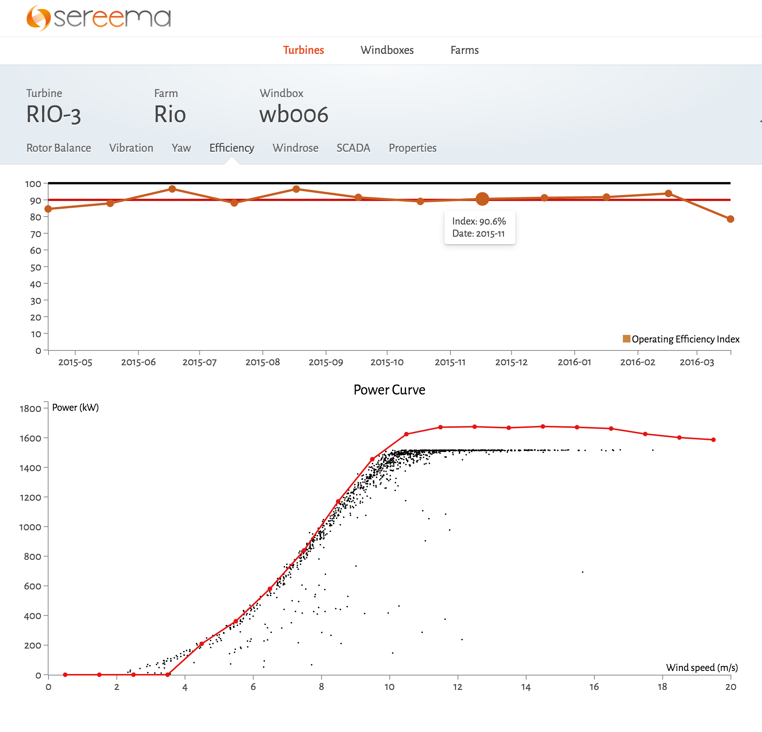Click the Operating Efficiency Index legend label
The image size is (762, 732).
point(685,339)
